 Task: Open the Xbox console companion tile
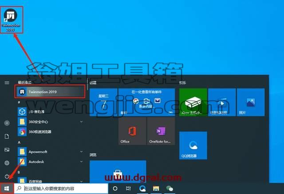tap(193, 102)
